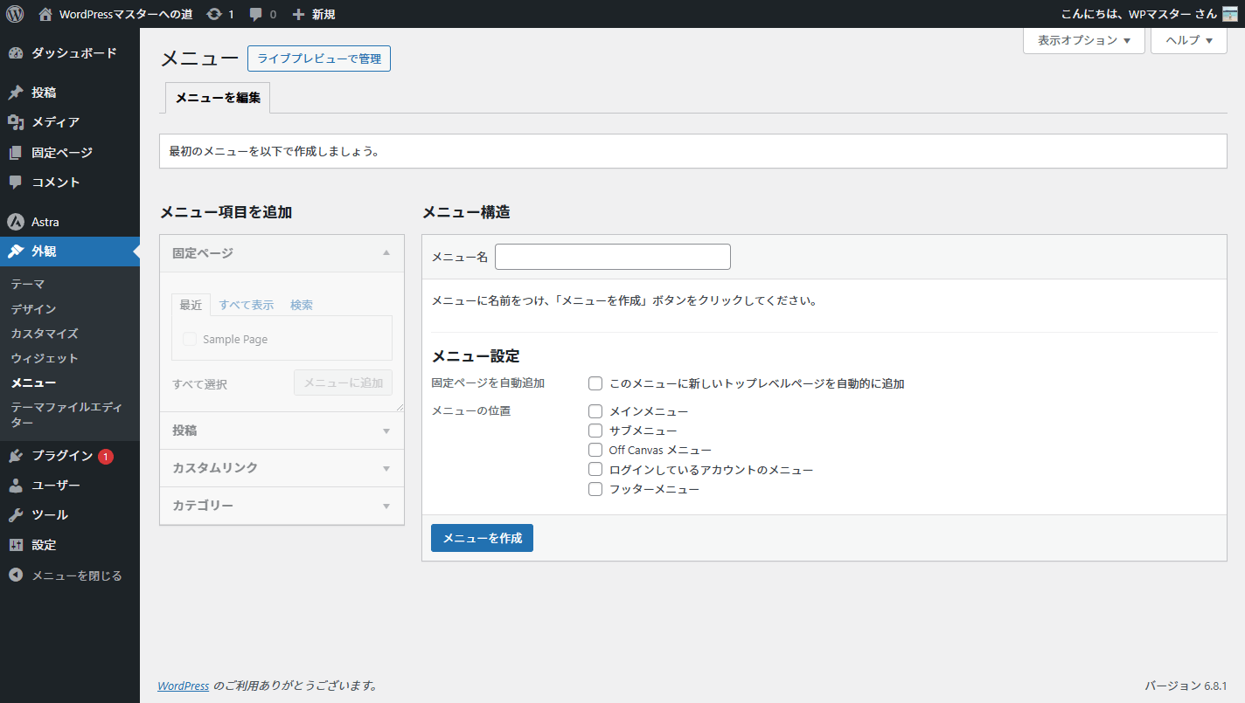The height and width of the screenshot is (703, 1245).
Task: Enable the メインメニュー location checkbox
Action: coord(595,411)
